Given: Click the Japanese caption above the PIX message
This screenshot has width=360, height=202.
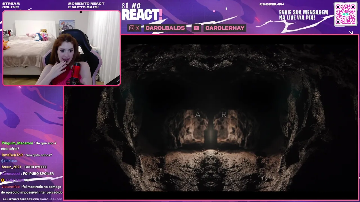Looking at the screenshot, I should point(271,4).
